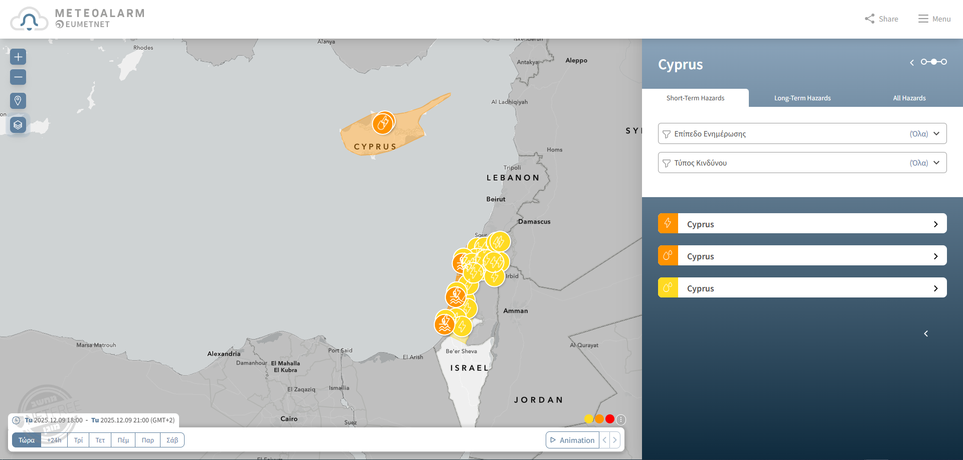Viewport: 963px width, 460px height.
Task: Play the Animation button
Action: tap(572, 440)
